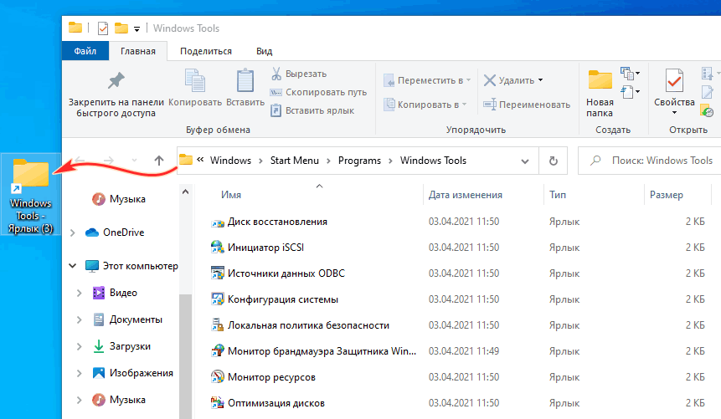Click the Delete X icon

click(490, 80)
